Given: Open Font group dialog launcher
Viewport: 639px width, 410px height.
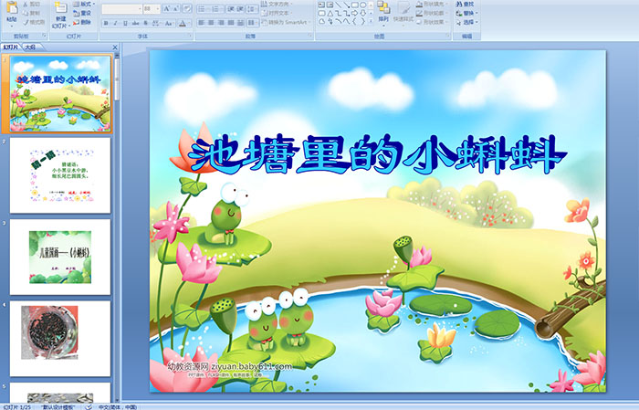Looking at the screenshot, I should 190,37.
